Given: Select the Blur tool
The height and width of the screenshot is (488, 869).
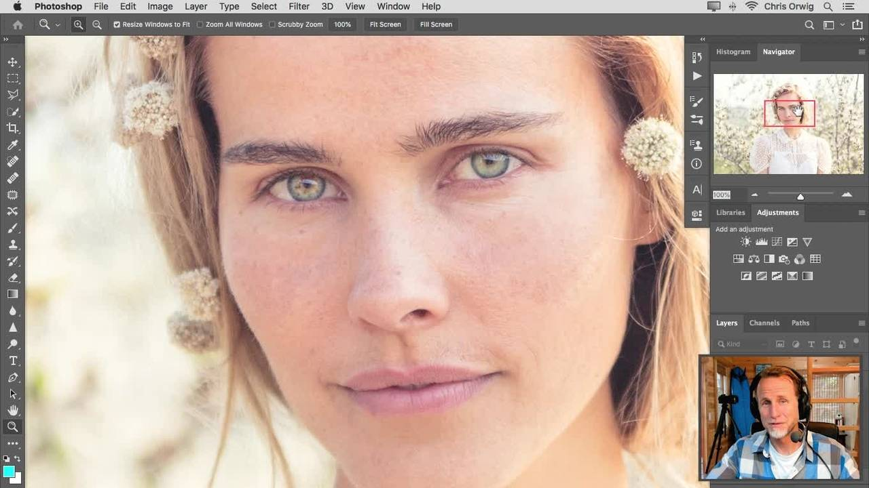Looking at the screenshot, I should coord(13,310).
